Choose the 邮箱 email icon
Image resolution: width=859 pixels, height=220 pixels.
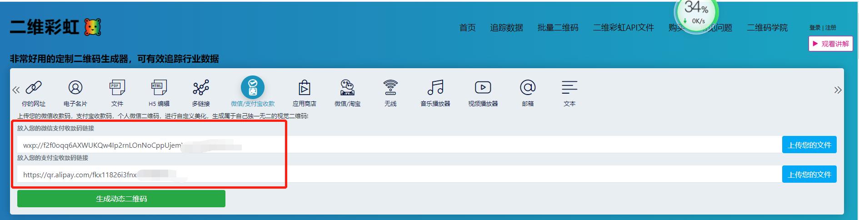point(528,88)
